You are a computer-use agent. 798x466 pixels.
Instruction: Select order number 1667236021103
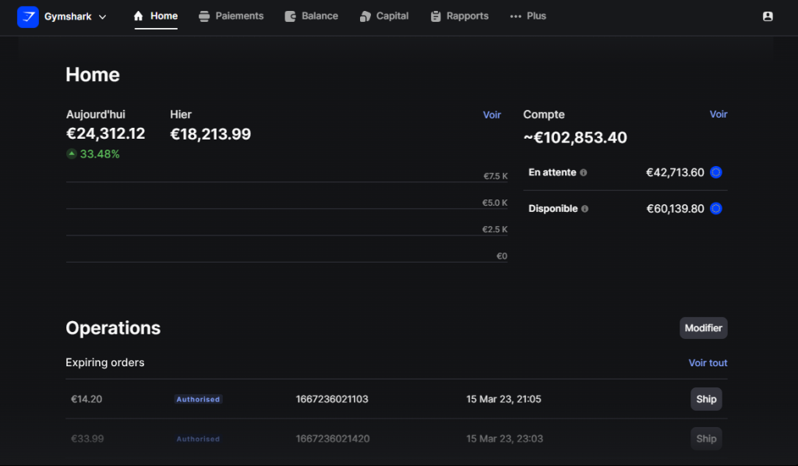332,399
